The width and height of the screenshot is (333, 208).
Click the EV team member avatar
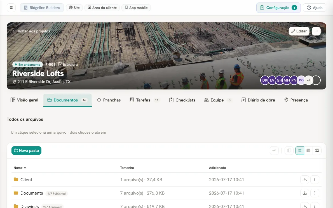pyautogui.click(x=272, y=80)
